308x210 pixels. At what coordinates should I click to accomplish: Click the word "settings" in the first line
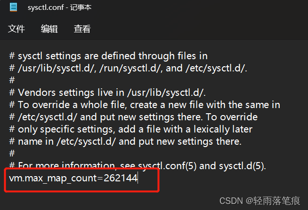[x=59, y=56]
